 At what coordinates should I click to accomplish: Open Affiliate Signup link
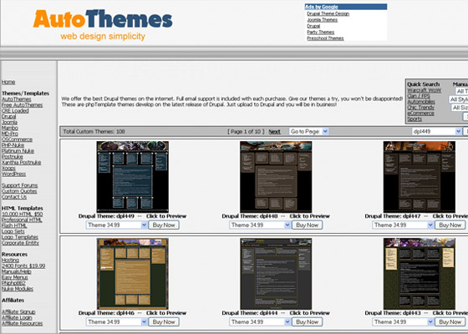pos(18,312)
